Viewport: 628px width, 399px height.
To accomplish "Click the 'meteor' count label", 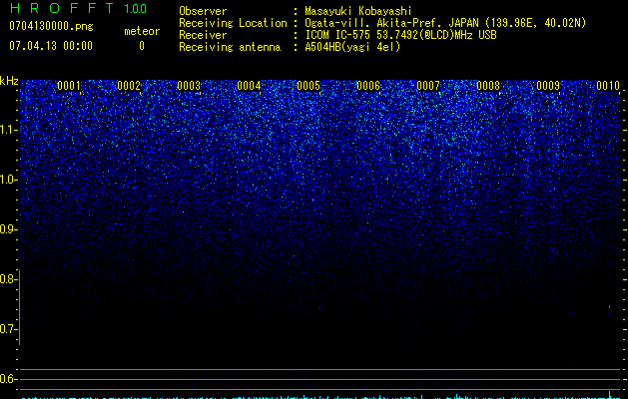I will pos(142,31).
